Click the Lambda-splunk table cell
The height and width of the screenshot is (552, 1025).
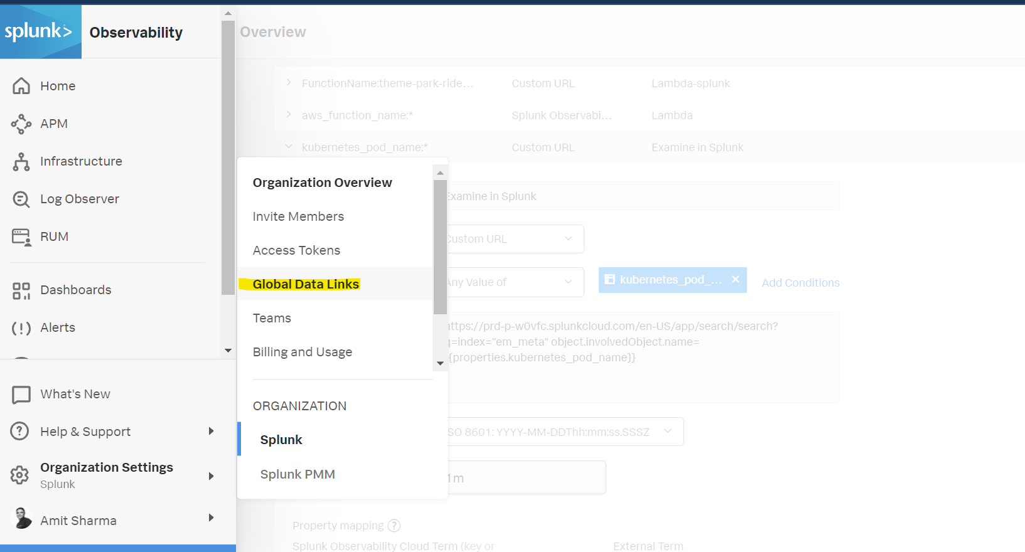coord(690,83)
